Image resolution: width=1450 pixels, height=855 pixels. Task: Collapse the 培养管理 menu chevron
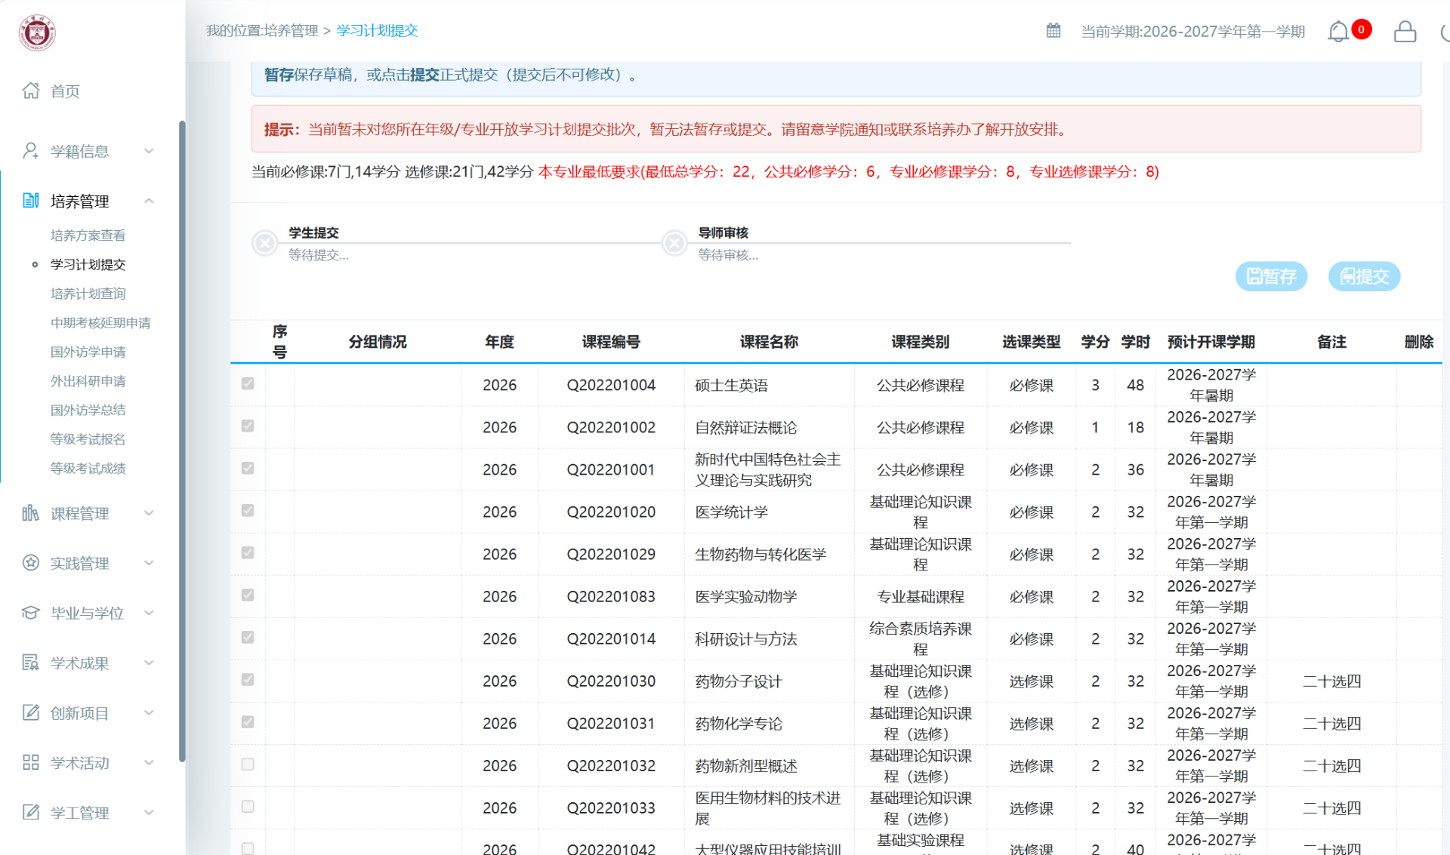click(149, 201)
